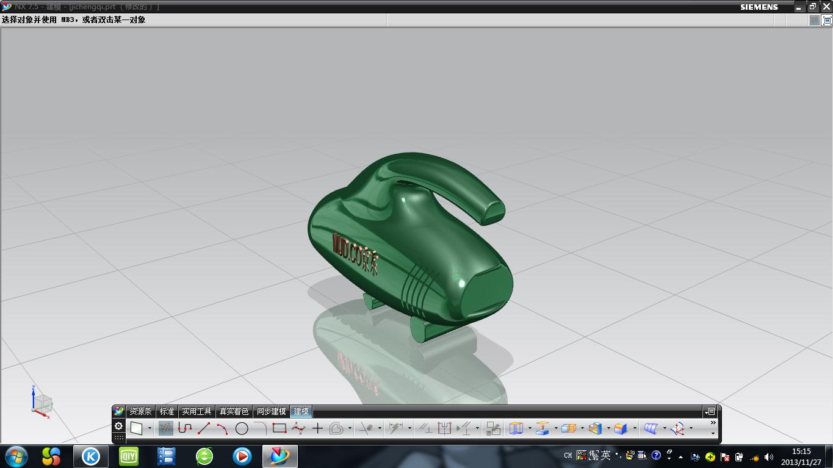833x468 pixels.
Task: Open dropdown next to Quick Trim
Action: [x=380, y=428]
